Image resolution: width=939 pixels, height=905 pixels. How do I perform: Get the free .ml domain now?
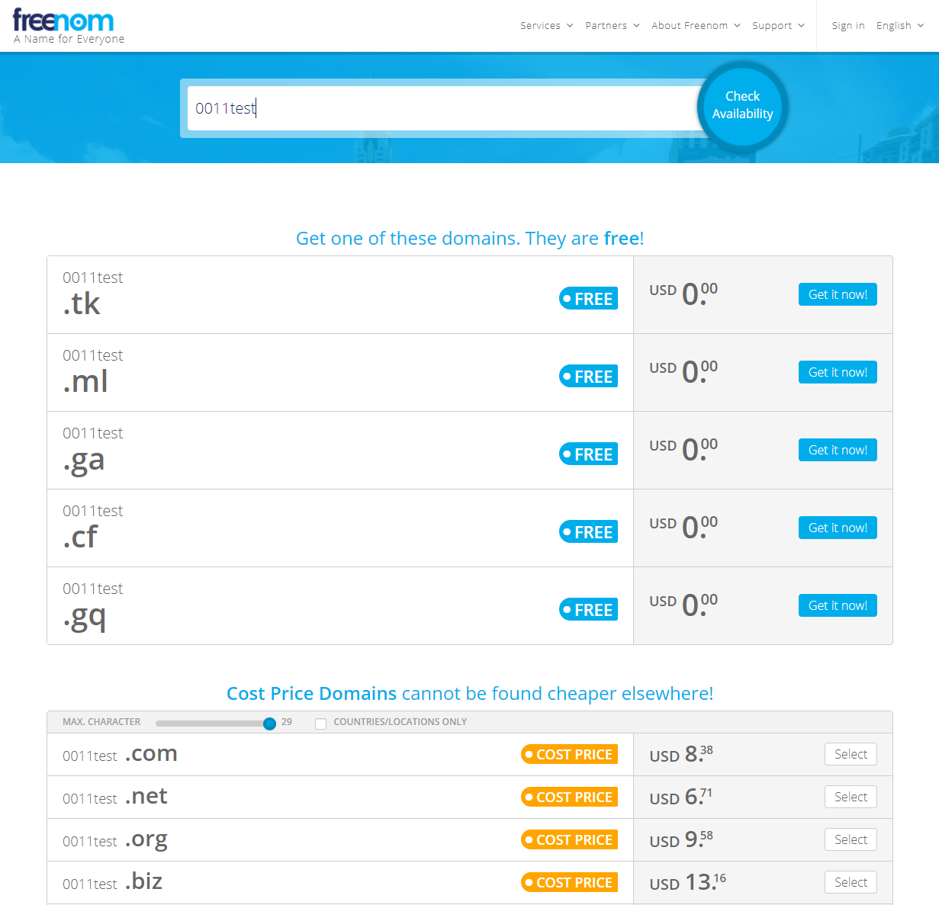838,372
